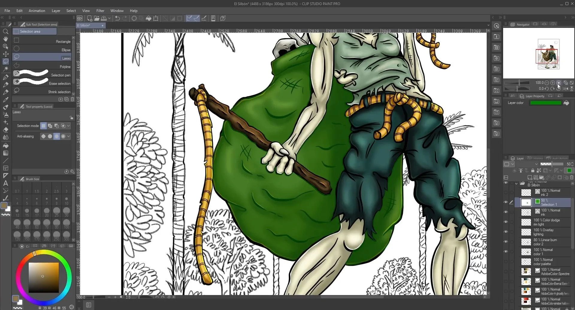Choose the Shrink selection sub tool

42,91
